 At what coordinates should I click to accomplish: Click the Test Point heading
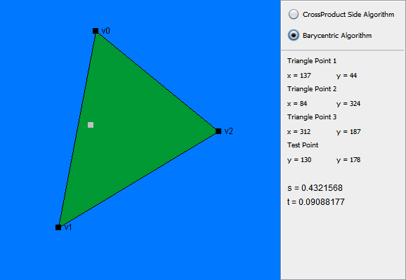303,145
